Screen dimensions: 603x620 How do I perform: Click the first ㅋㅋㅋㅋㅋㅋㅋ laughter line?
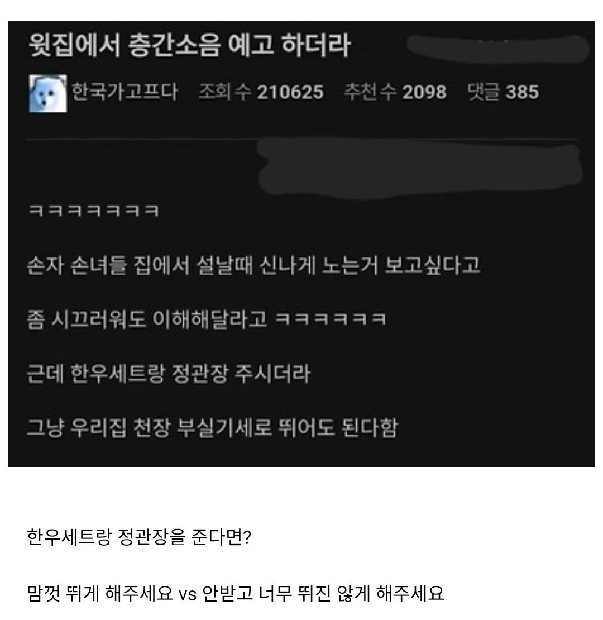(94, 211)
